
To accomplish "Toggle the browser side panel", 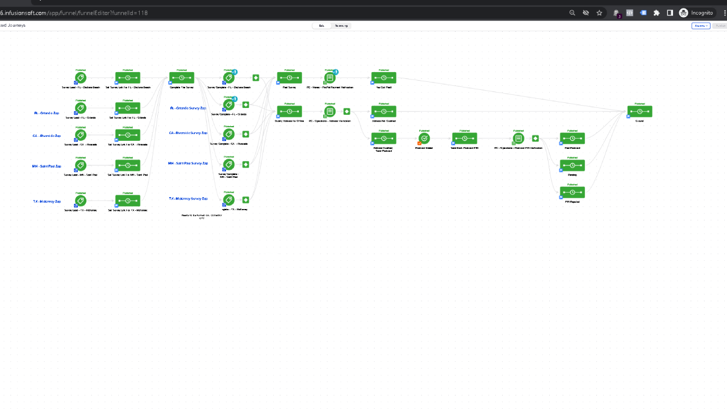I will tap(670, 12).
